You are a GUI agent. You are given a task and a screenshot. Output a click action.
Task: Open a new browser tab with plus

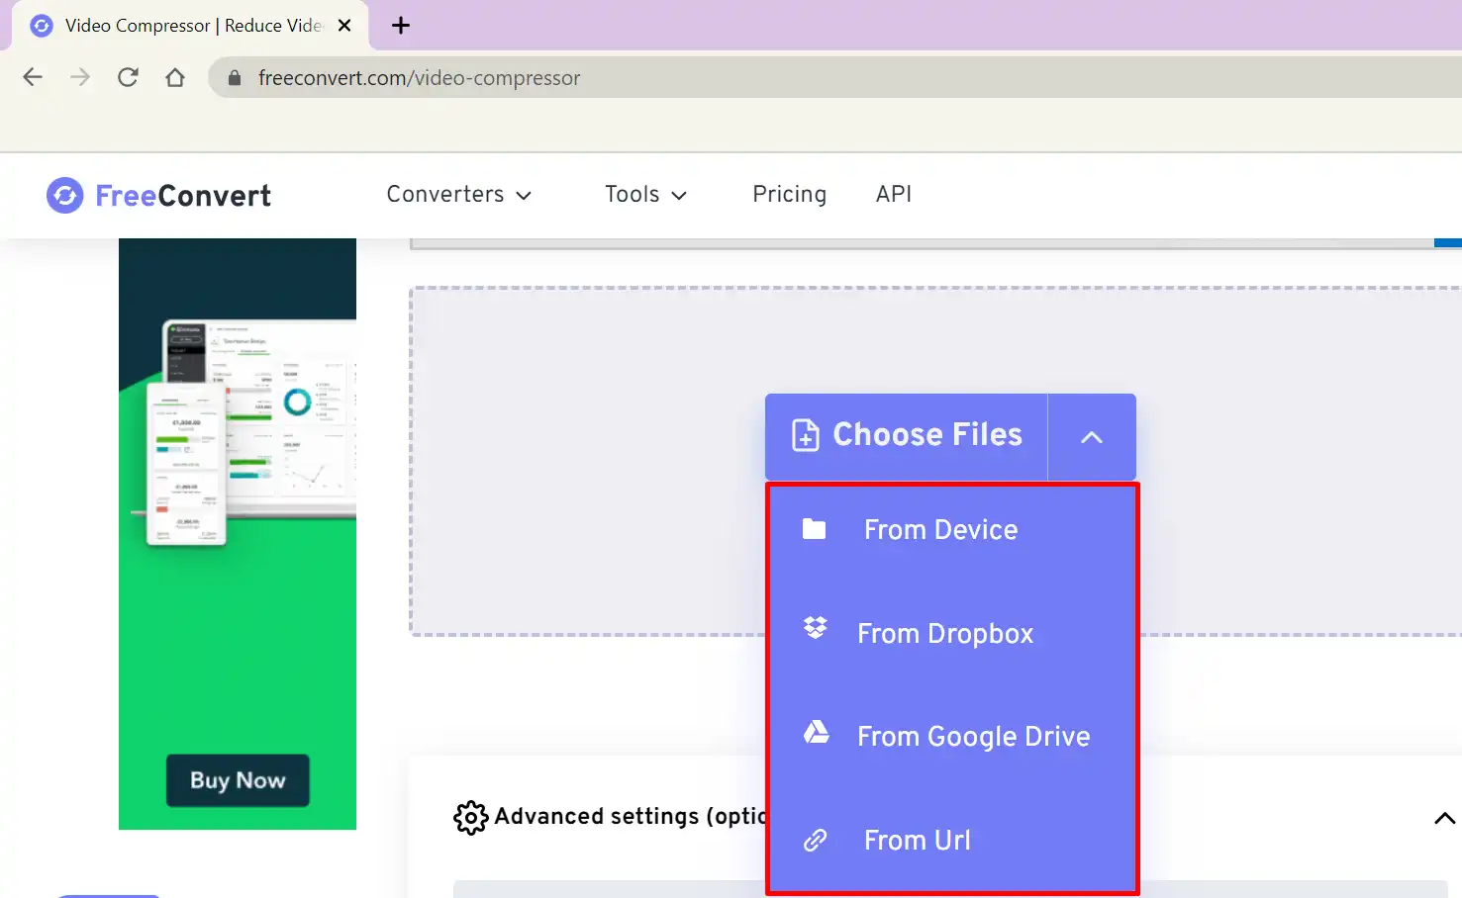[401, 26]
